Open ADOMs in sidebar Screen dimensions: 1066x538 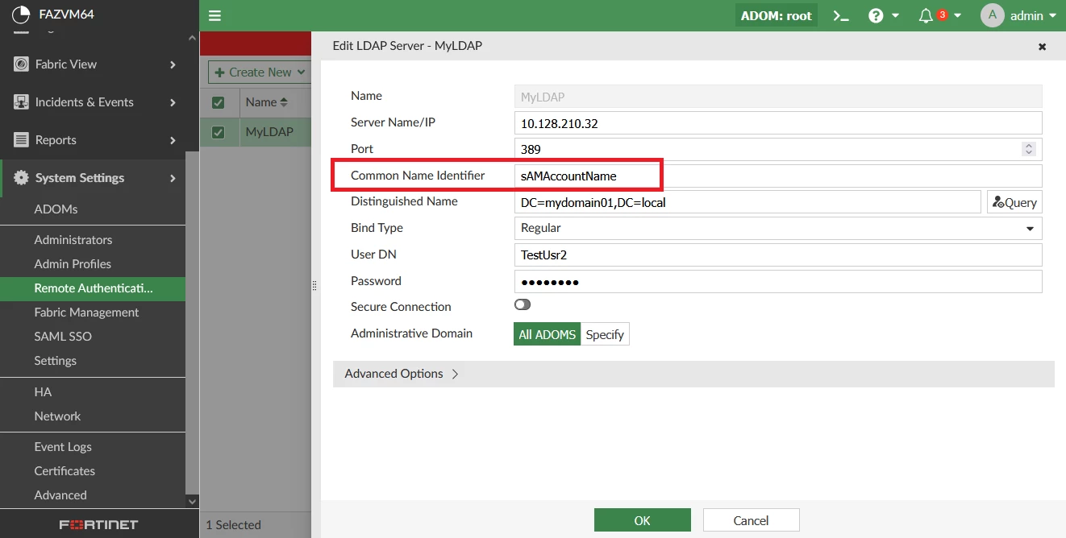coord(56,209)
